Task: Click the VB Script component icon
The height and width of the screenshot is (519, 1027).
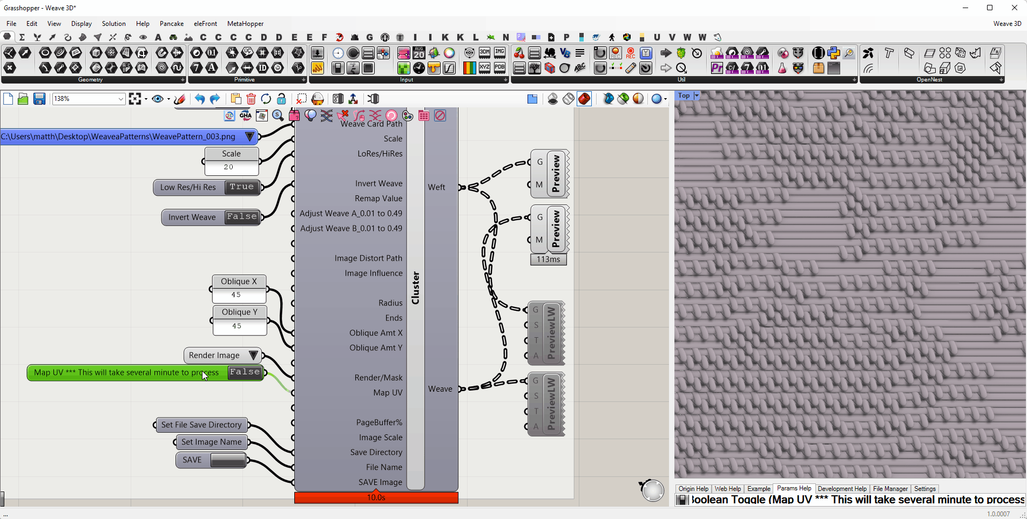Action: 565,53
